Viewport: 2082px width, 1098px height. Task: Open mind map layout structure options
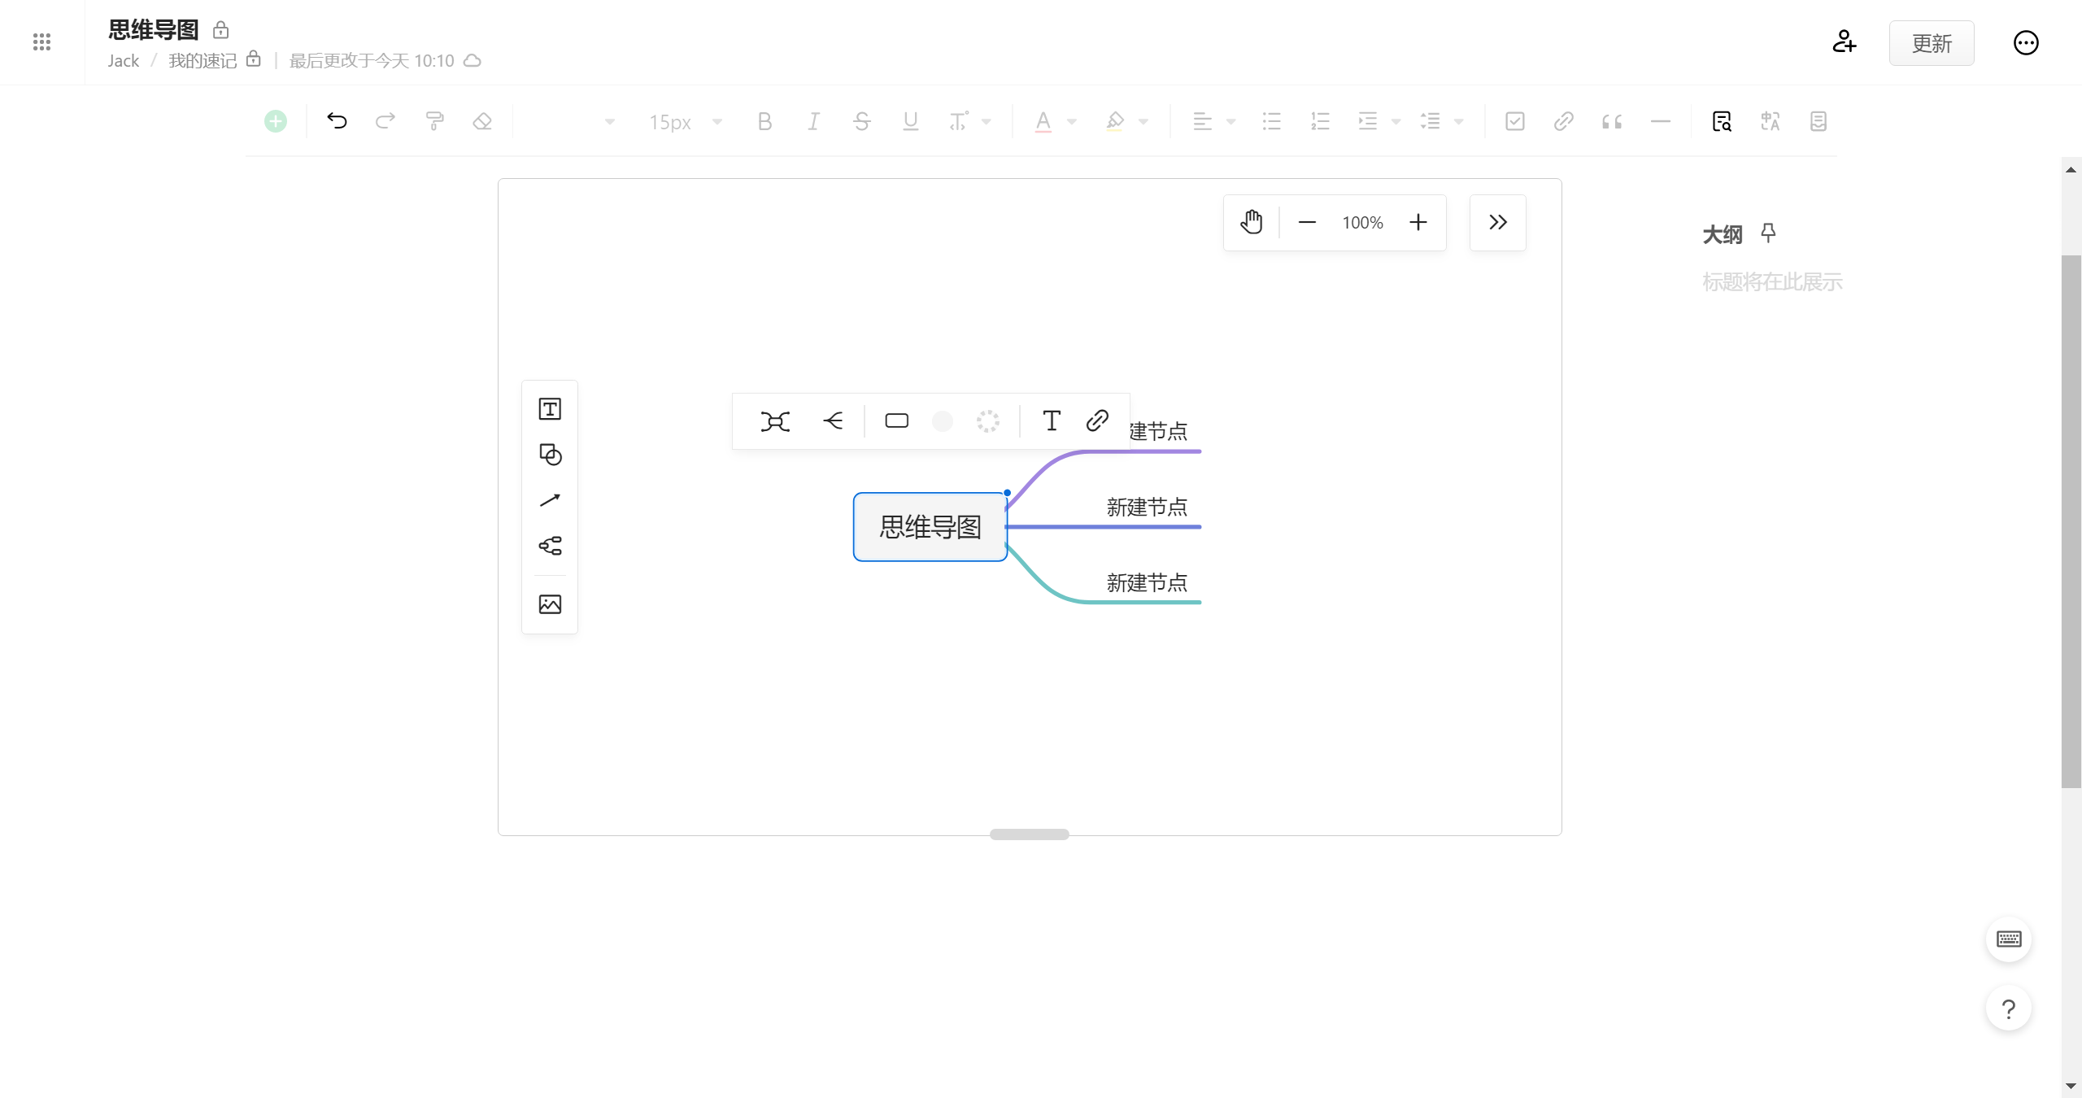(775, 421)
